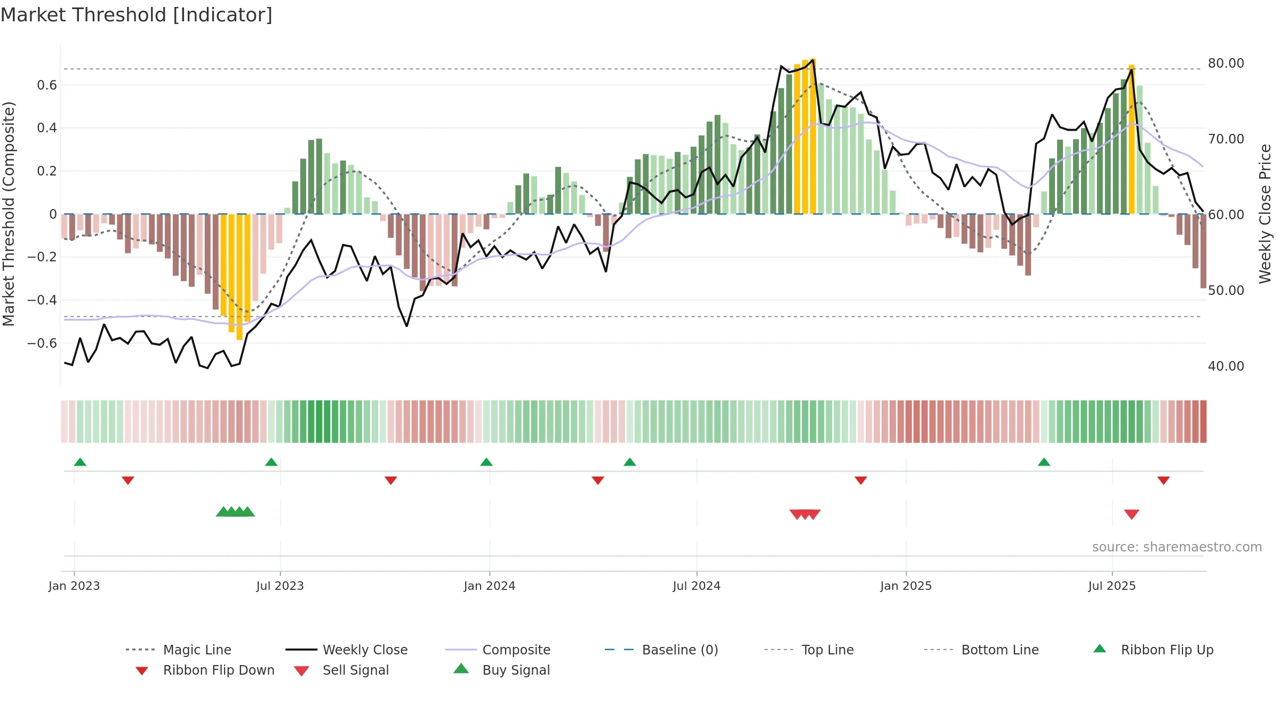Screen dimensions: 1280x720
Task: Click the Market Threshold [Indicator] title
Action: [137, 15]
